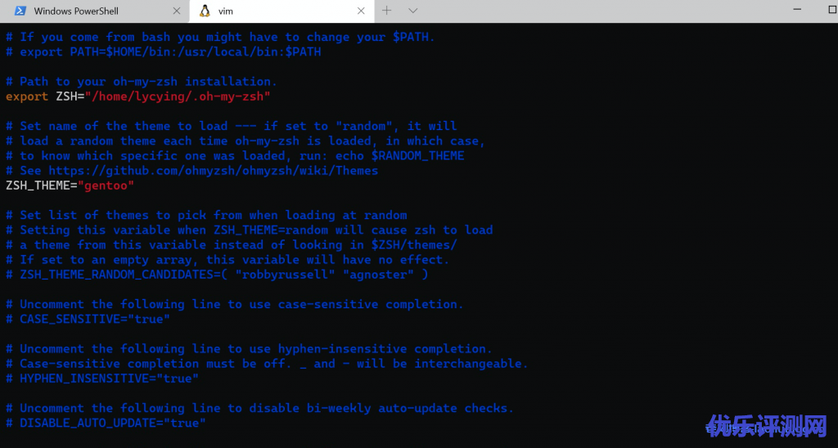Viewport: 838px width, 448px height.
Task: Place cursor on ZSH_THEME variable name
Action: pos(38,186)
